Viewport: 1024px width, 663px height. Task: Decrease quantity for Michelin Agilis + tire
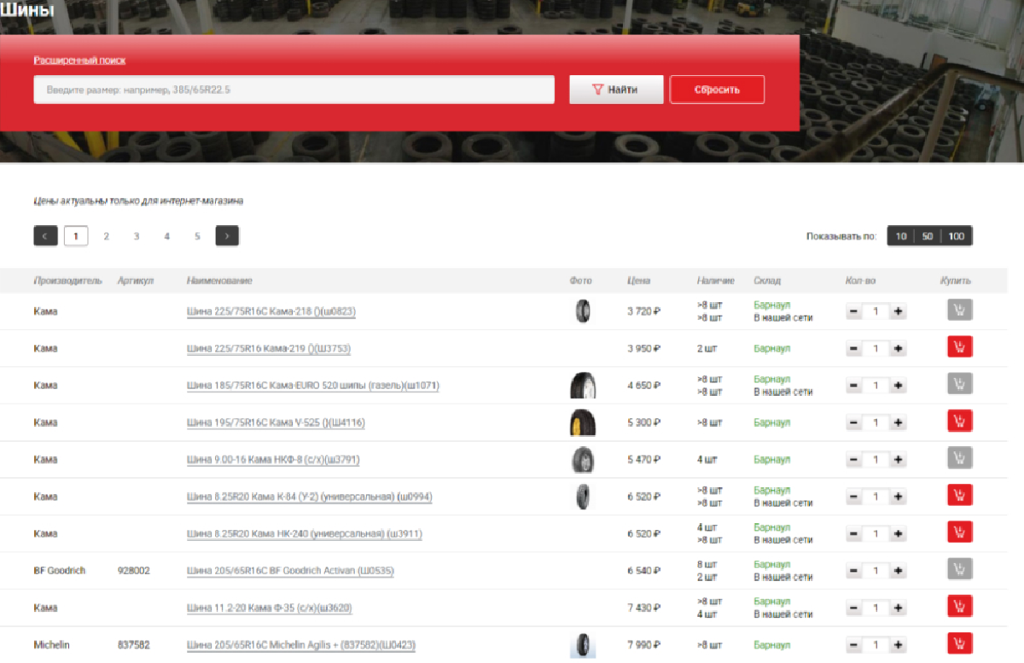(x=853, y=644)
